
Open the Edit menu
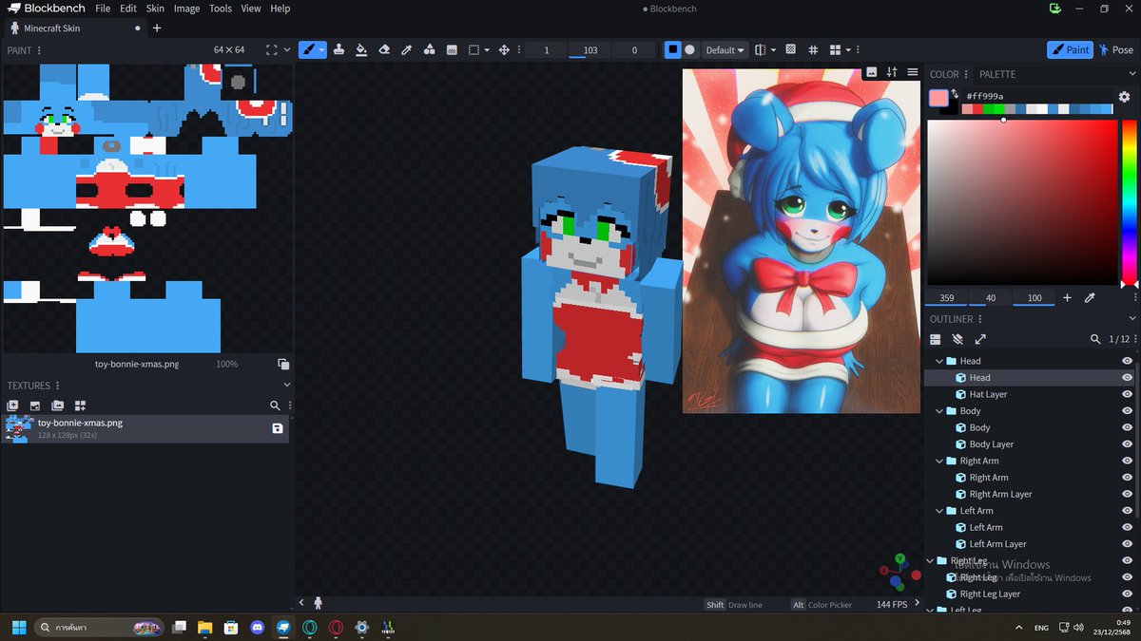coord(128,9)
